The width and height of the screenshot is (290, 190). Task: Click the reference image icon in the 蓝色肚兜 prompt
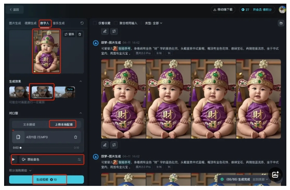click(x=115, y=162)
